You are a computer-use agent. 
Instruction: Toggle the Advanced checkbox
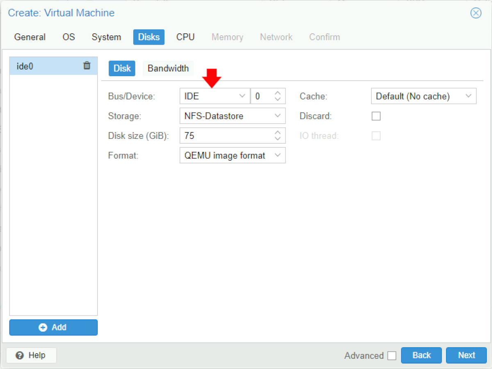(x=392, y=355)
